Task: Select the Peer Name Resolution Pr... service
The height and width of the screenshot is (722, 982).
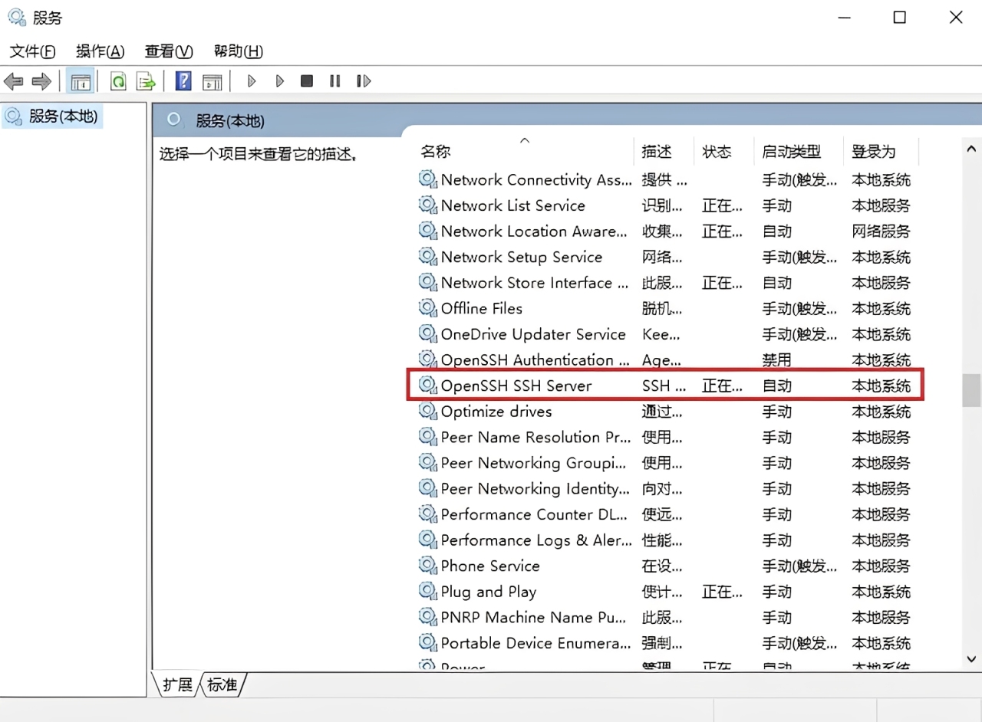Action: click(x=665, y=437)
